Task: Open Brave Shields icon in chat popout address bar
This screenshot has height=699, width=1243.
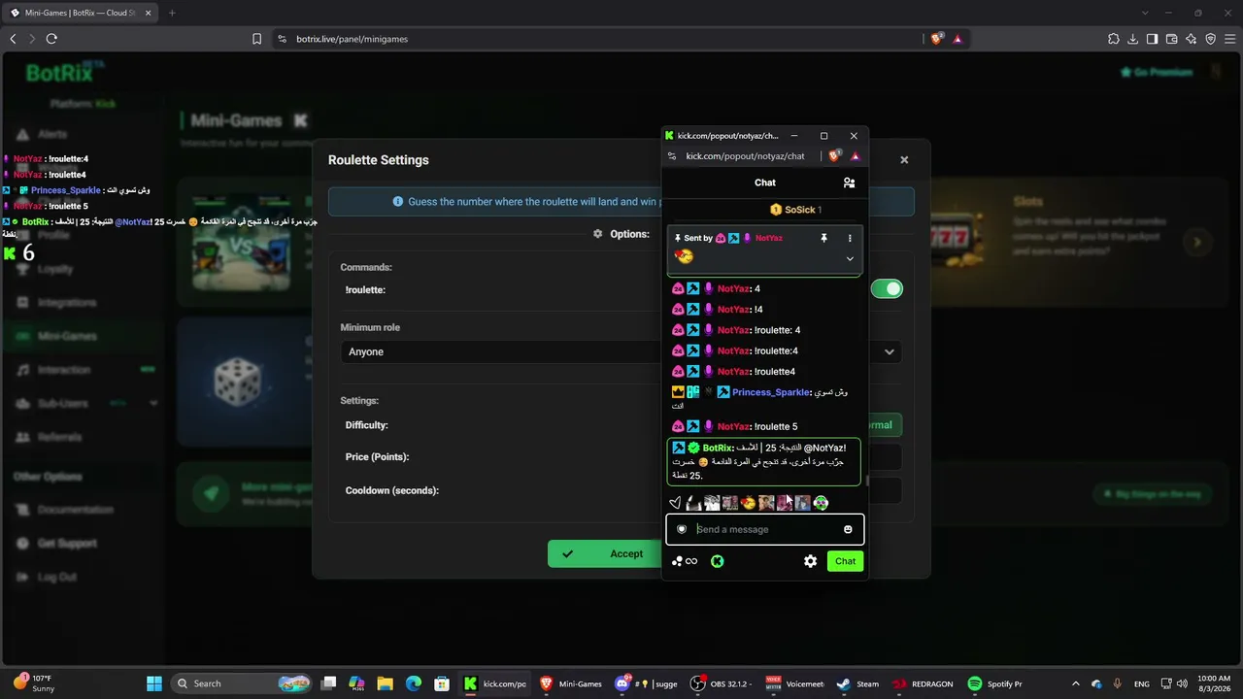Action: (x=834, y=156)
